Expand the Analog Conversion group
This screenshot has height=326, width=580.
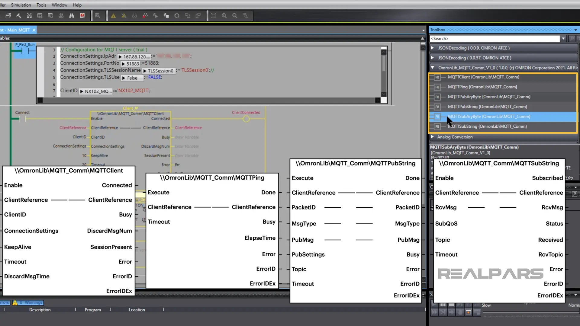coord(433,137)
